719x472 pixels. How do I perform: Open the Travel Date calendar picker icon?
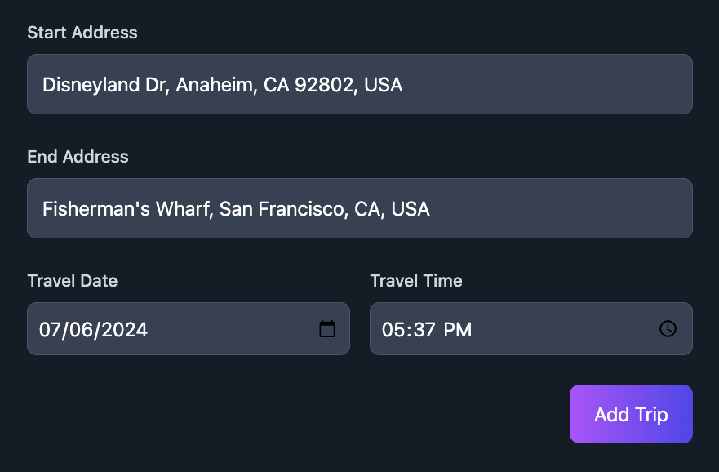pos(327,329)
